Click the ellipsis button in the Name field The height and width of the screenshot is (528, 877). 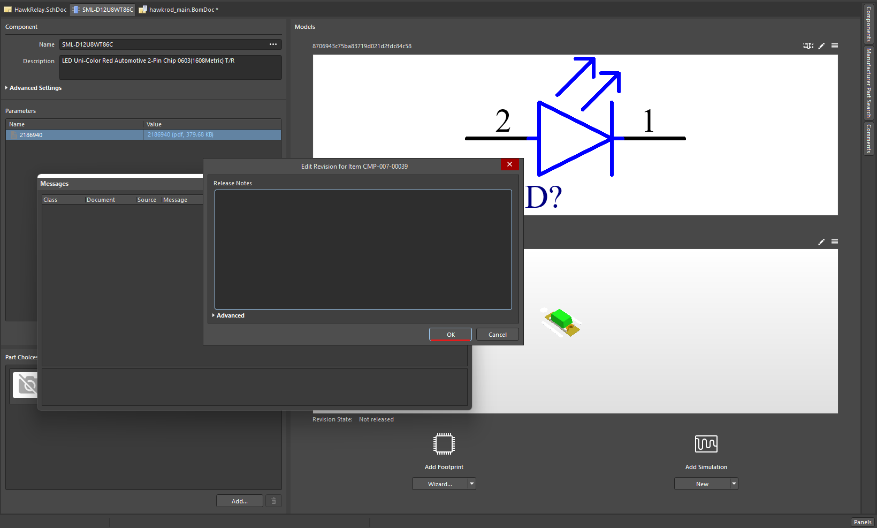tap(273, 44)
